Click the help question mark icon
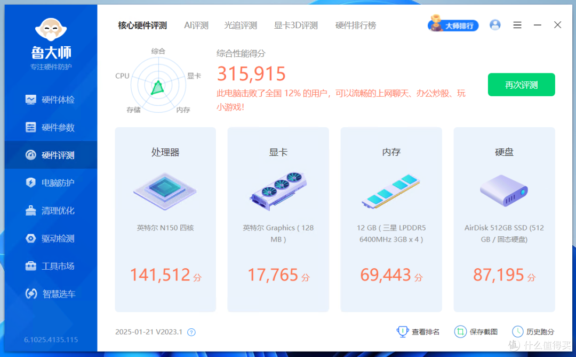The image size is (576, 357). coord(191,332)
